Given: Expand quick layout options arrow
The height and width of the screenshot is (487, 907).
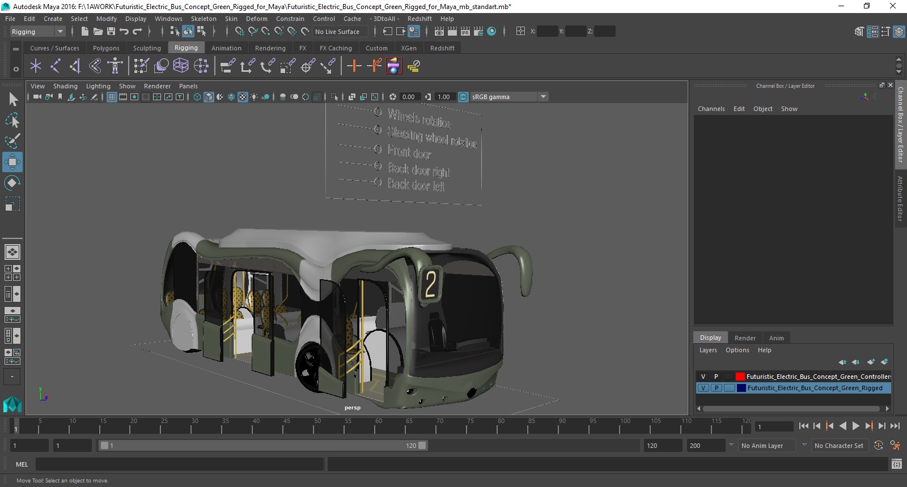Looking at the screenshot, I should click(x=11, y=377).
